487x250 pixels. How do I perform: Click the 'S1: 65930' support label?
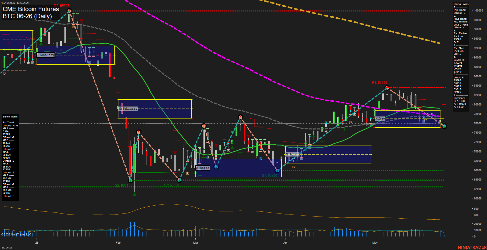pos(270,175)
